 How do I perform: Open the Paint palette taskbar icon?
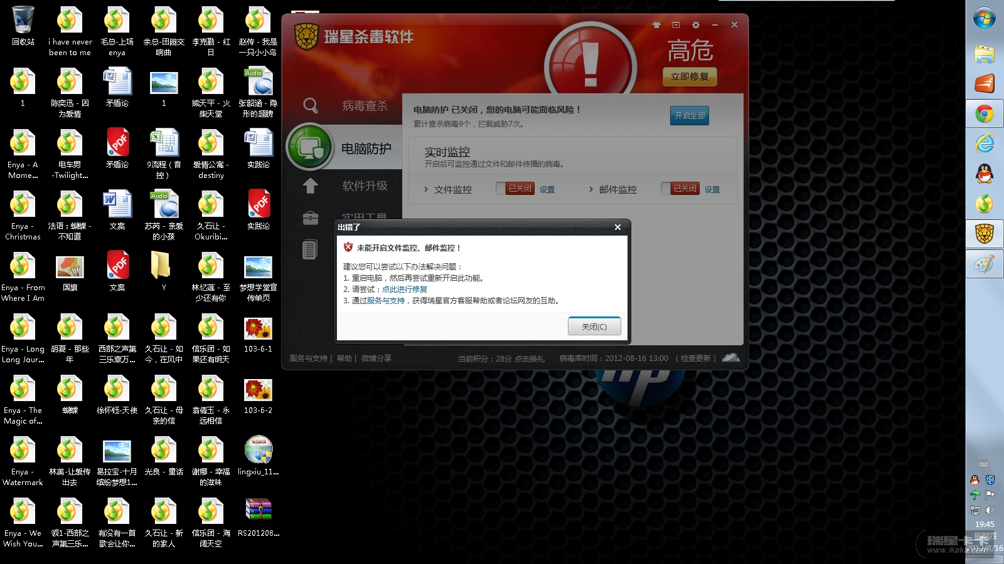[985, 264]
